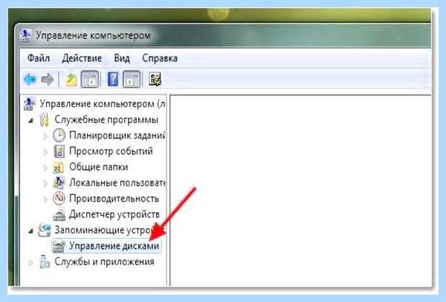The image size is (446, 302).
Task: Click the Запоминающие устройства storage icon
Action: 45,230
